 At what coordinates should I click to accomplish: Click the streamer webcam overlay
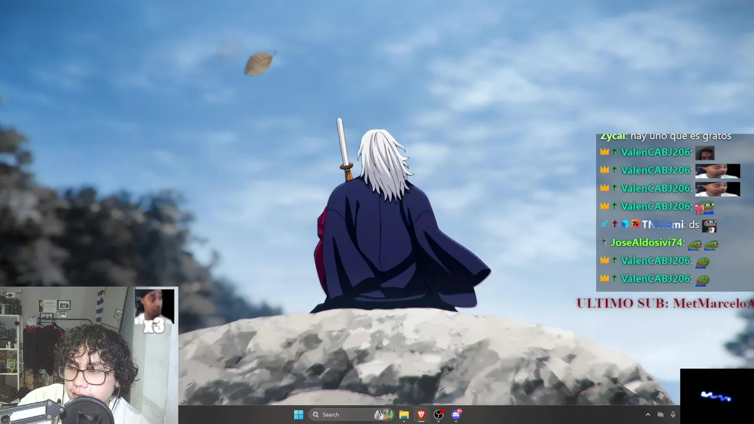coord(89,356)
